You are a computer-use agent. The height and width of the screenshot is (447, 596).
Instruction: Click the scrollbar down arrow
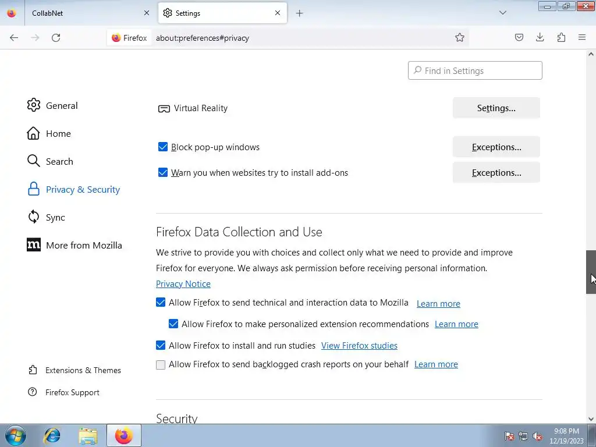(x=591, y=419)
